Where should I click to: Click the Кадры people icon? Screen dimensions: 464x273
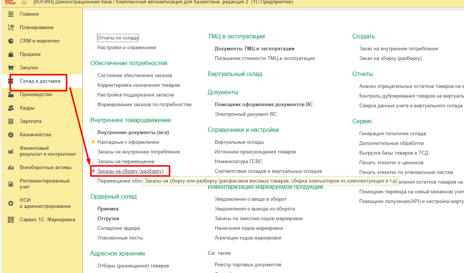(11, 108)
